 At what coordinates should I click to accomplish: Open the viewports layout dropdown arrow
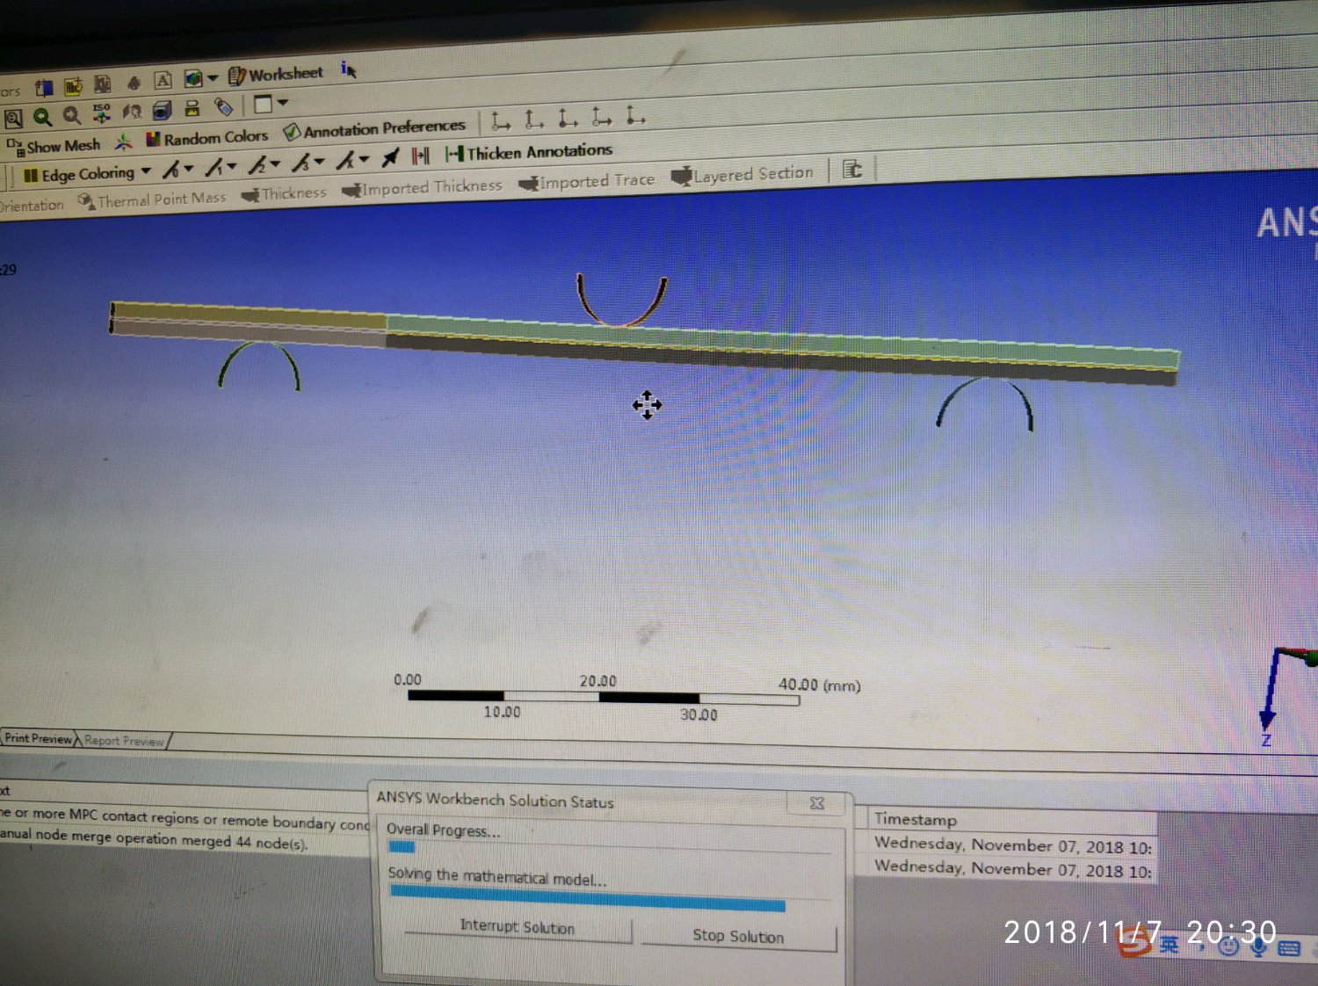tap(283, 103)
